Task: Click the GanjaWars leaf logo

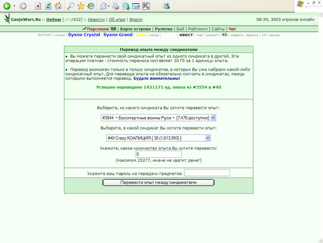Action: click(7, 18)
